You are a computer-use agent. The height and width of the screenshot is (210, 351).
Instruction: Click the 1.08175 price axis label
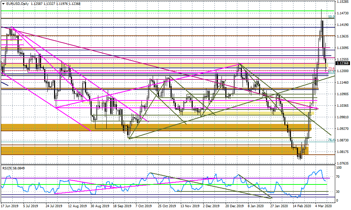[x=343, y=152]
